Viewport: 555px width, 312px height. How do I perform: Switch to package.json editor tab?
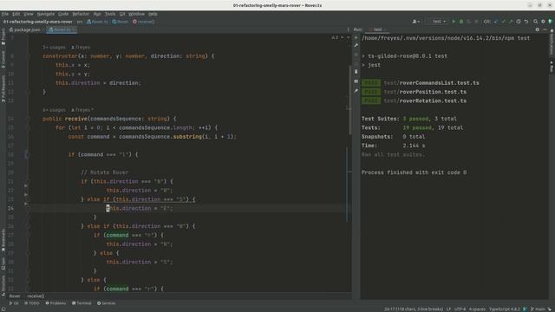pyautogui.click(x=25, y=29)
